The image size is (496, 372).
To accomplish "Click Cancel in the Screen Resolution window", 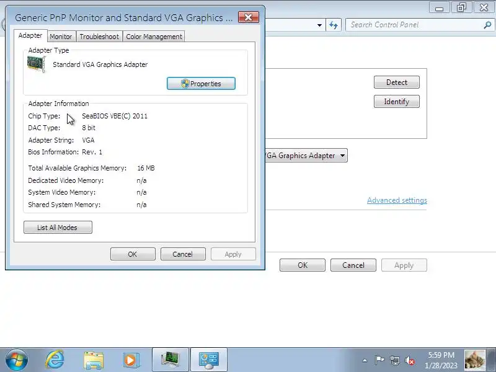I will tap(353, 265).
